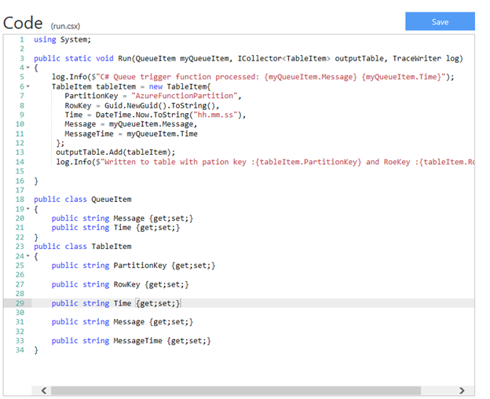Click line number 16 in the gutter
Screen dimensions: 490x399
19,181
